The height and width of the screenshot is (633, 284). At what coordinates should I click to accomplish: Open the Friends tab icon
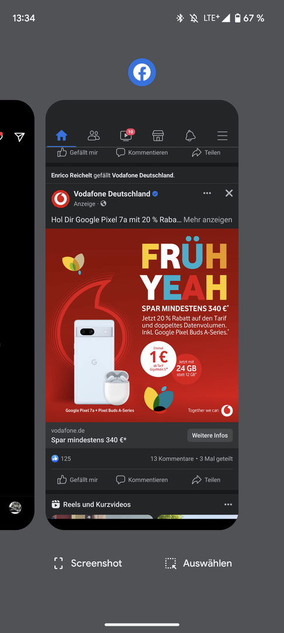click(93, 135)
